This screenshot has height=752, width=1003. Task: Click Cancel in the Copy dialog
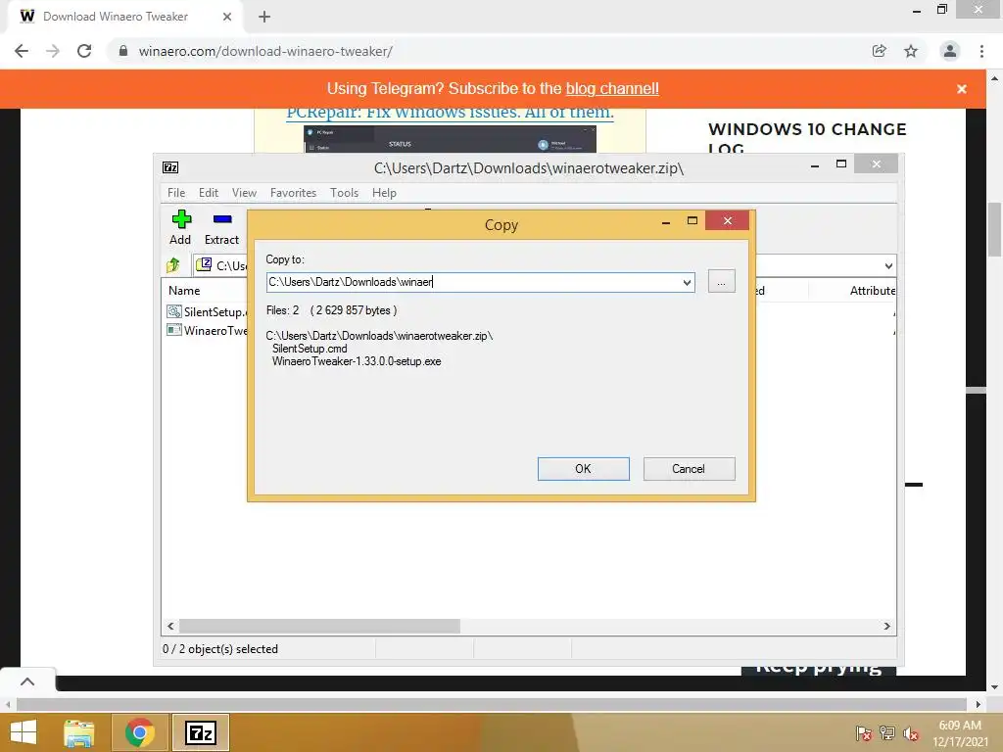pos(689,469)
